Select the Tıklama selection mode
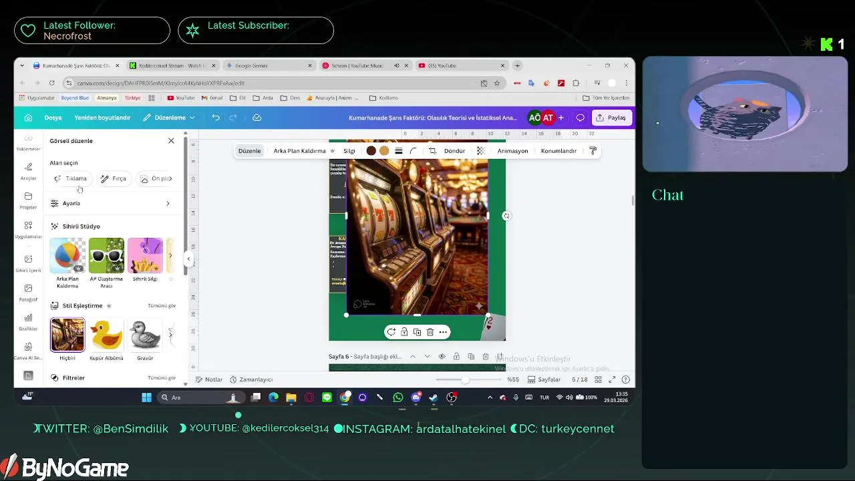Image resolution: width=855 pixels, height=481 pixels. [x=71, y=178]
